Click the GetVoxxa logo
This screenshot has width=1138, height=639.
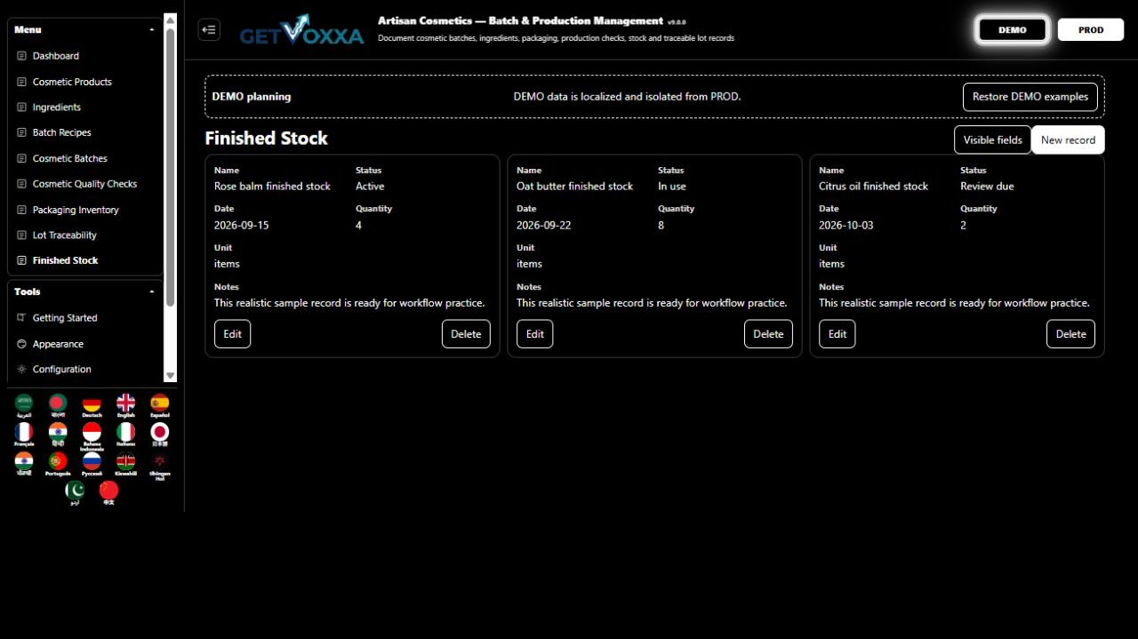point(302,30)
